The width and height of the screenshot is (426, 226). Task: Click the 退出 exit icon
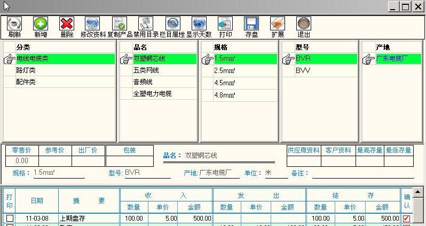[304, 24]
